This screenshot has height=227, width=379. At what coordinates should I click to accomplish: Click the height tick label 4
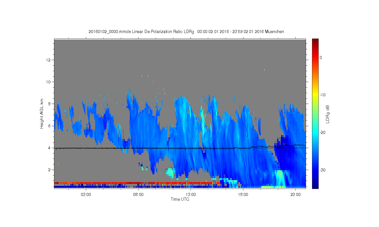(50, 148)
